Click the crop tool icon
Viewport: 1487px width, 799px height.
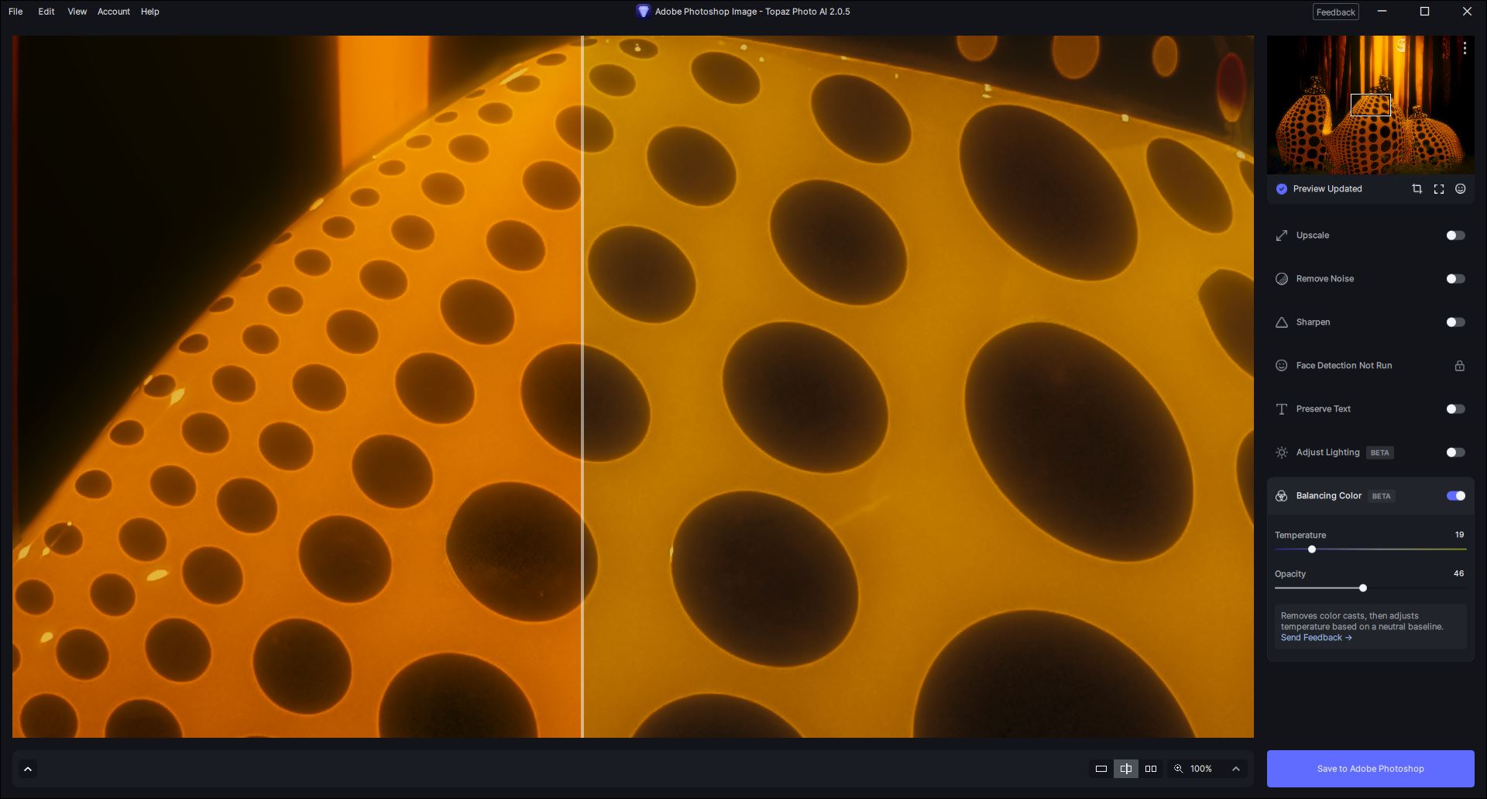click(1417, 189)
